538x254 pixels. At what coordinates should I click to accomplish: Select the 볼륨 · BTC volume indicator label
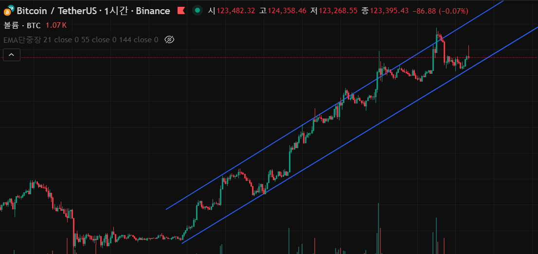22,25
